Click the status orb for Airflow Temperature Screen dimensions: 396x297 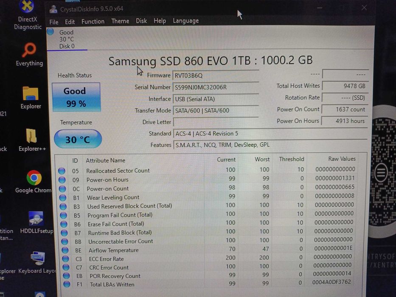(65, 250)
